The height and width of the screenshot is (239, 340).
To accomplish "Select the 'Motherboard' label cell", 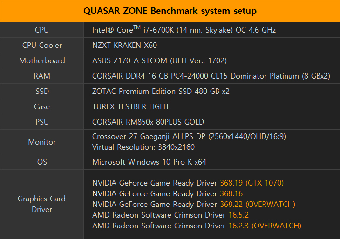I will 42,60.
